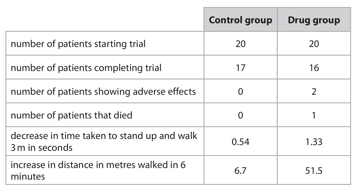Click the cell showing 1.33
This screenshot has height=190, width=358.
point(314,142)
